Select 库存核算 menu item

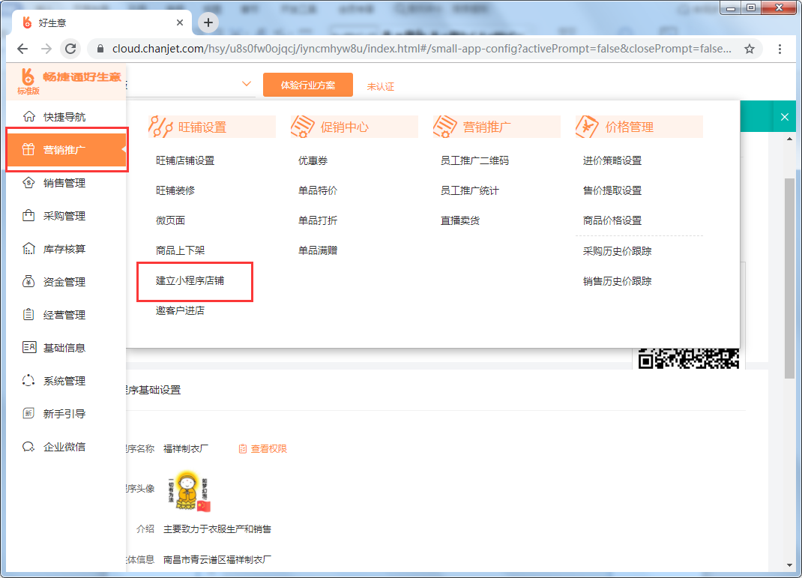pos(66,249)
